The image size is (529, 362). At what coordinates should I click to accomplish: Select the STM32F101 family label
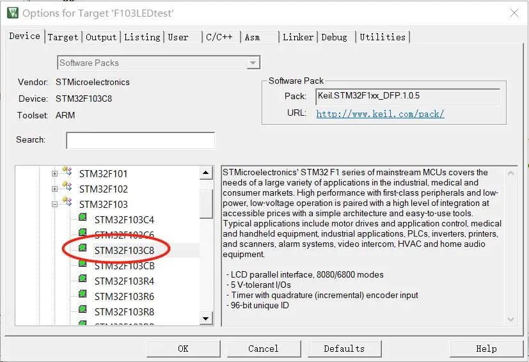[103, 174]
